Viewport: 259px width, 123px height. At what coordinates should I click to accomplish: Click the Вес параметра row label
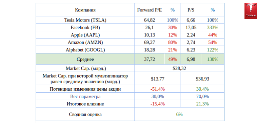(x=85, y=97)
